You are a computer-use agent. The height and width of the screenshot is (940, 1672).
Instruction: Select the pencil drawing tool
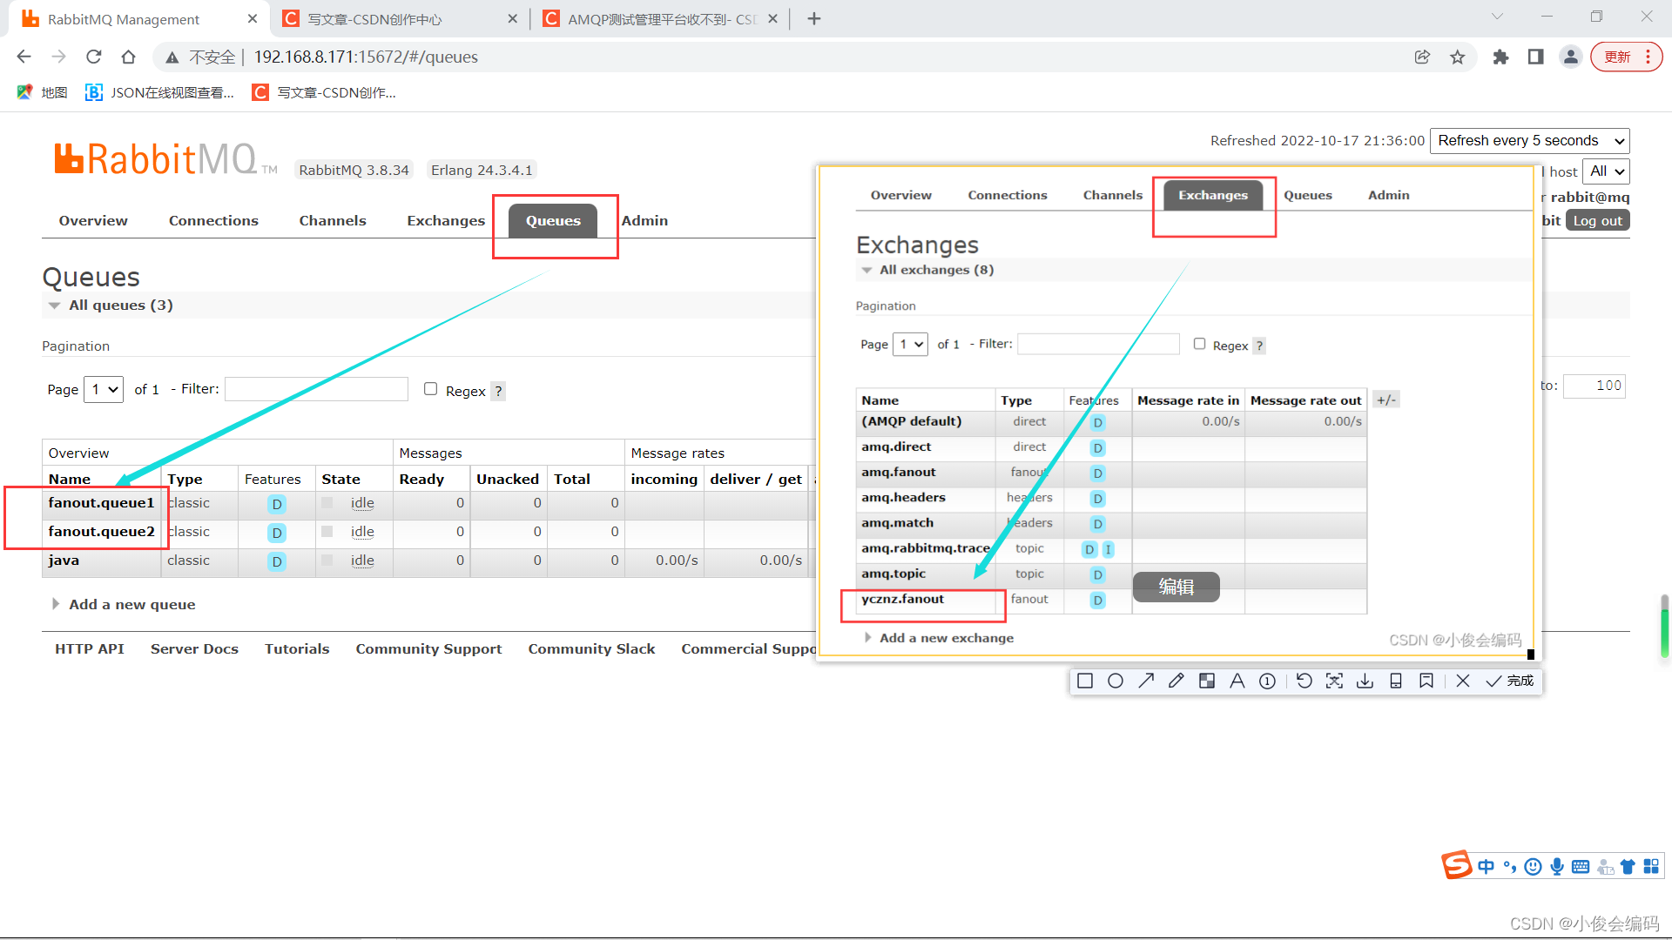coord(1176,681)
